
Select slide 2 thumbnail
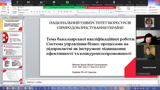click(12, 37)
